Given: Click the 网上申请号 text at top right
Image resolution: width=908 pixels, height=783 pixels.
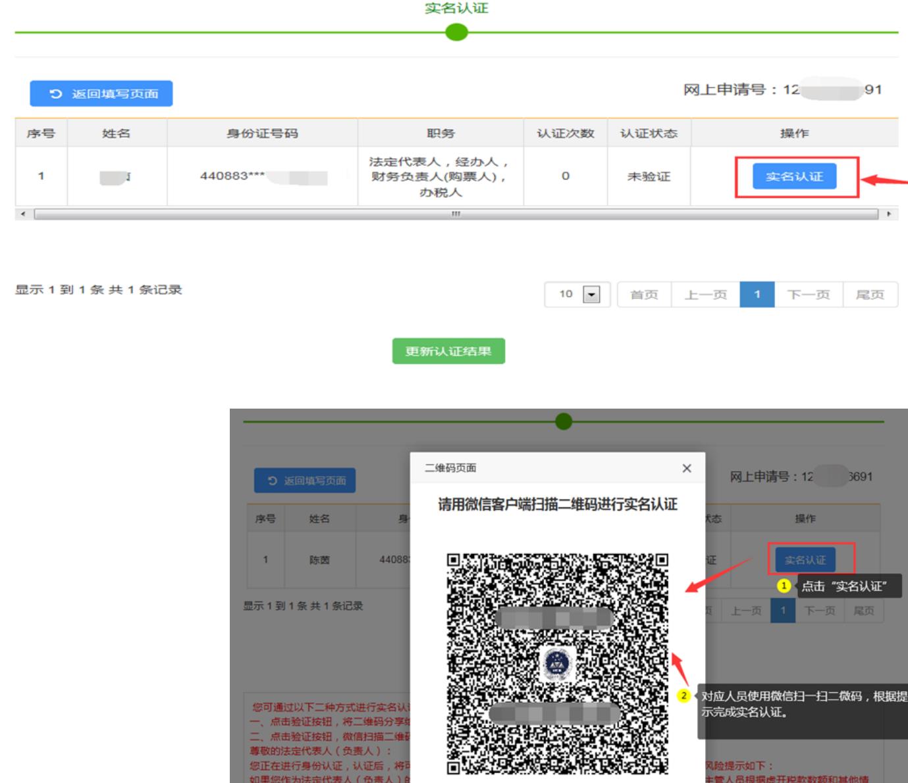Looking at the screenshot, I should pos(782,89).
